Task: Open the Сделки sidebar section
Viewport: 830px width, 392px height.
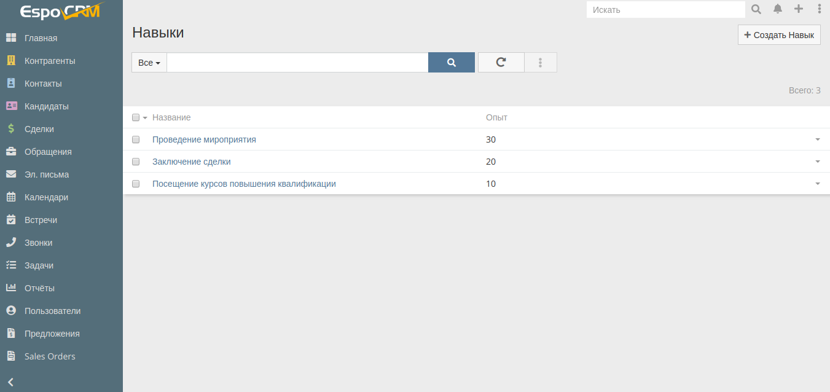Action: tap(39, 129)
